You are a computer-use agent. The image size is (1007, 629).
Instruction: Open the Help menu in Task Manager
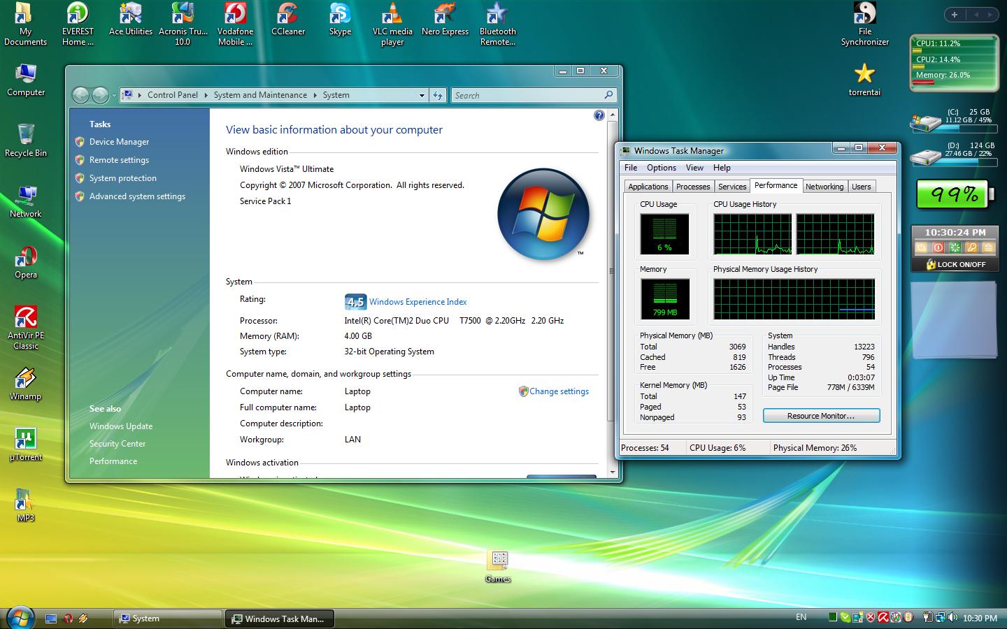722,168
